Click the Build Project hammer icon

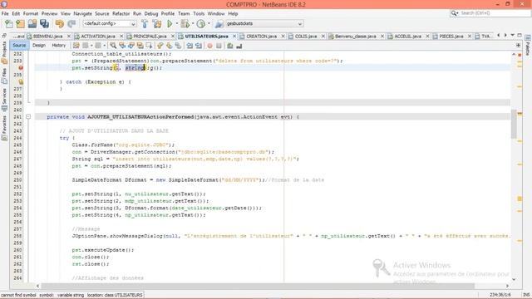click(x=145, y=24)
